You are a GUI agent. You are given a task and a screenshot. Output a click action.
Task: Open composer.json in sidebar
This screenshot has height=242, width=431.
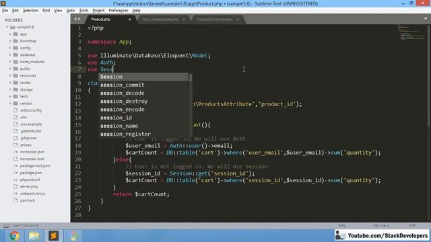tap(32, 152)
